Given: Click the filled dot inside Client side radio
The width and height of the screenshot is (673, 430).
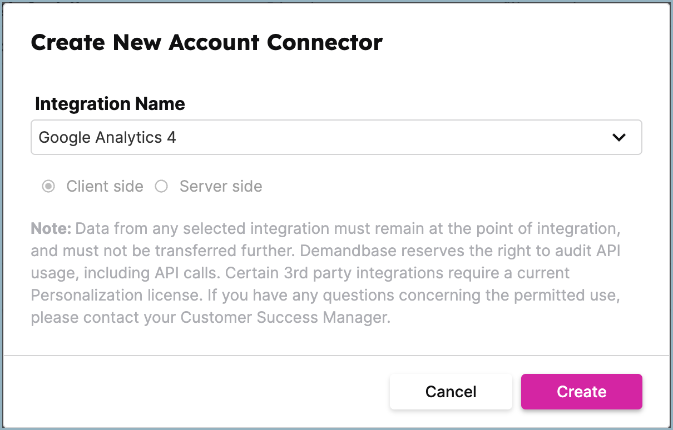Looking at the screenshot, I should click(49, 186).
